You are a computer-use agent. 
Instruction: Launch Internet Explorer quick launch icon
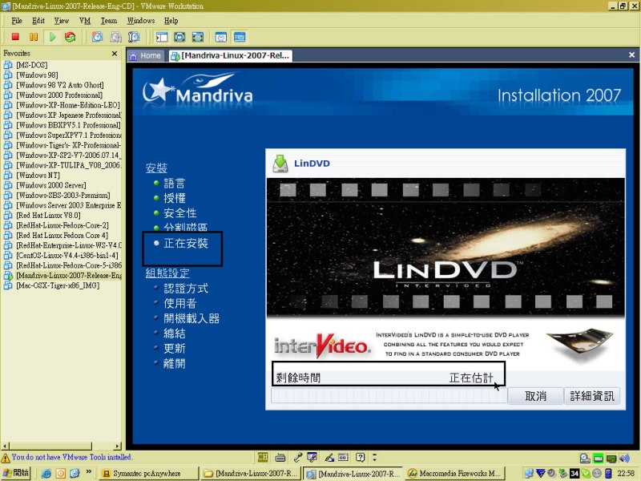[x=46, y=473]
